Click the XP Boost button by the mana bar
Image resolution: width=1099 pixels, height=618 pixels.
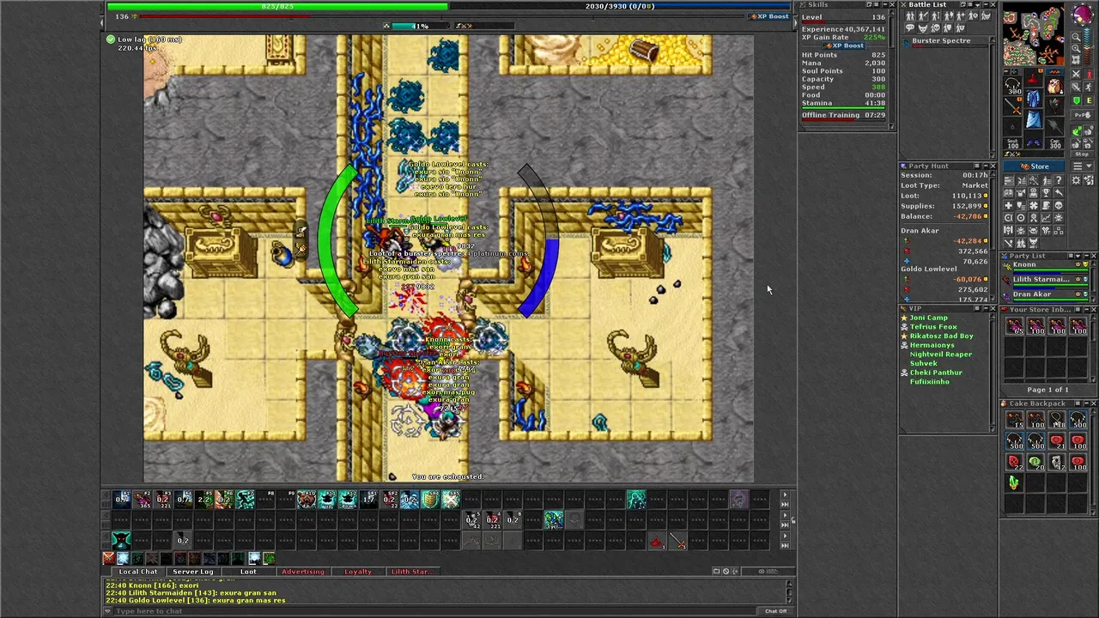click(768, 16)
